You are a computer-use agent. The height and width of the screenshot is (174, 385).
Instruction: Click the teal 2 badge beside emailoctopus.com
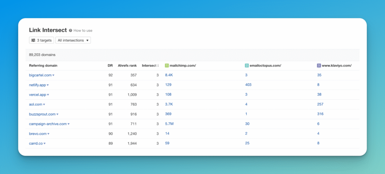[247, 66]
